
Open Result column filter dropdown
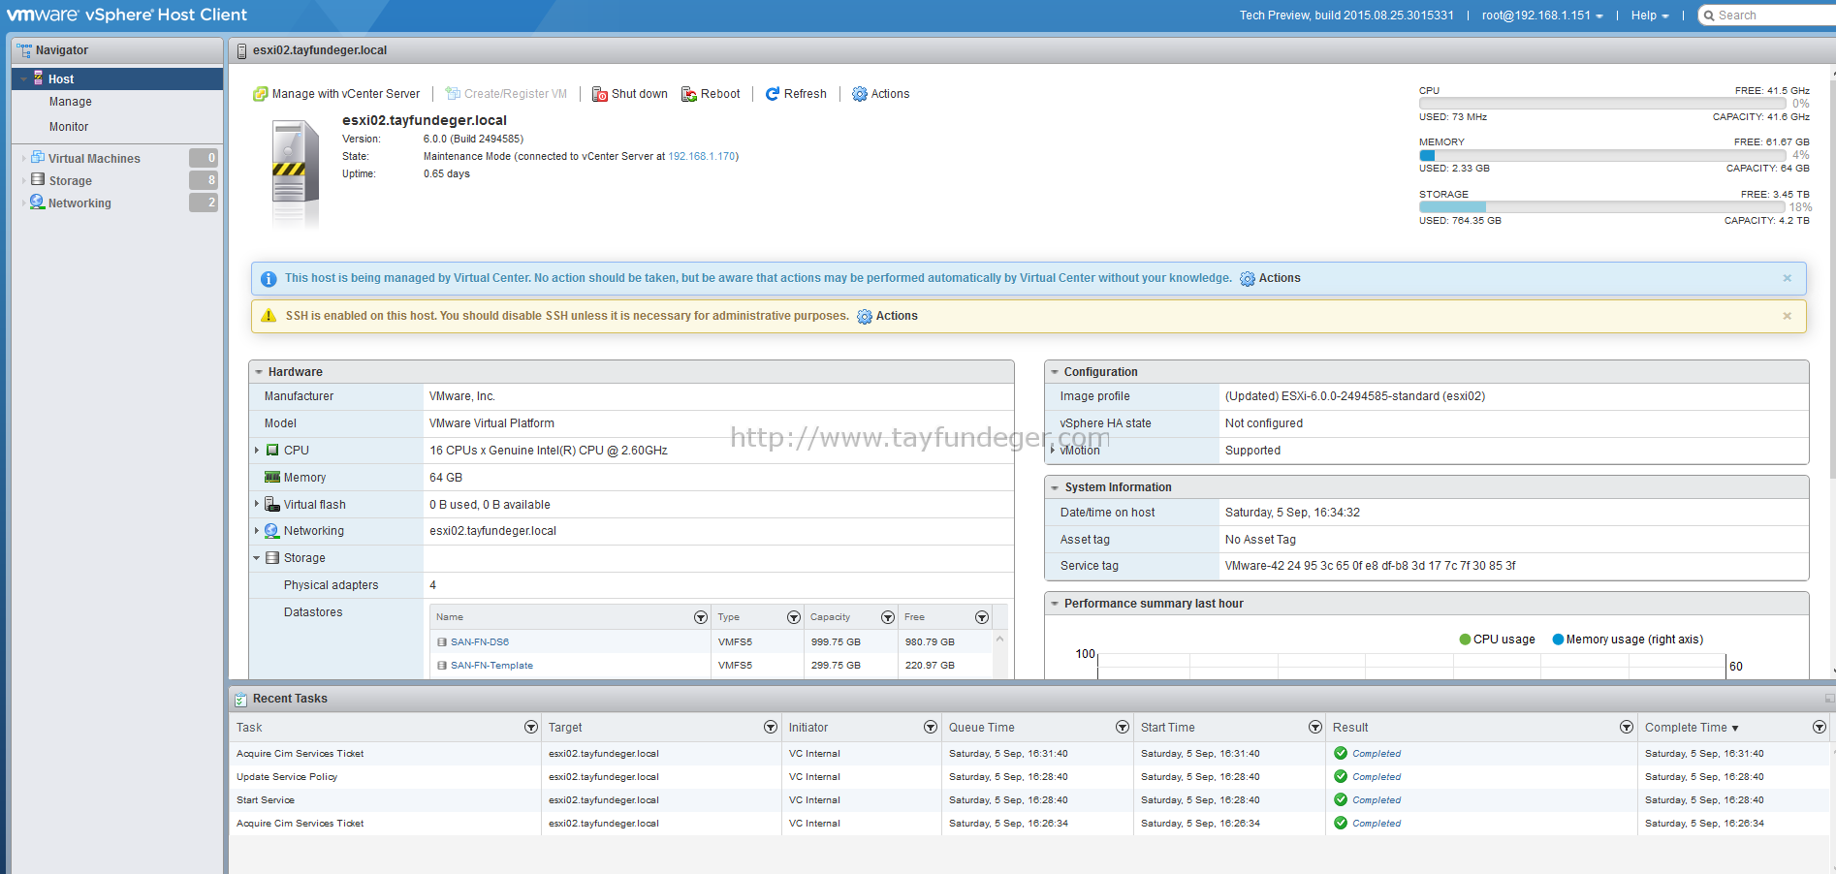pyautogui.click(x=1627, y=727)
